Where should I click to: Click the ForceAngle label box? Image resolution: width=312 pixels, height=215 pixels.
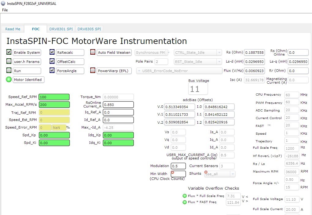[70, 71]
